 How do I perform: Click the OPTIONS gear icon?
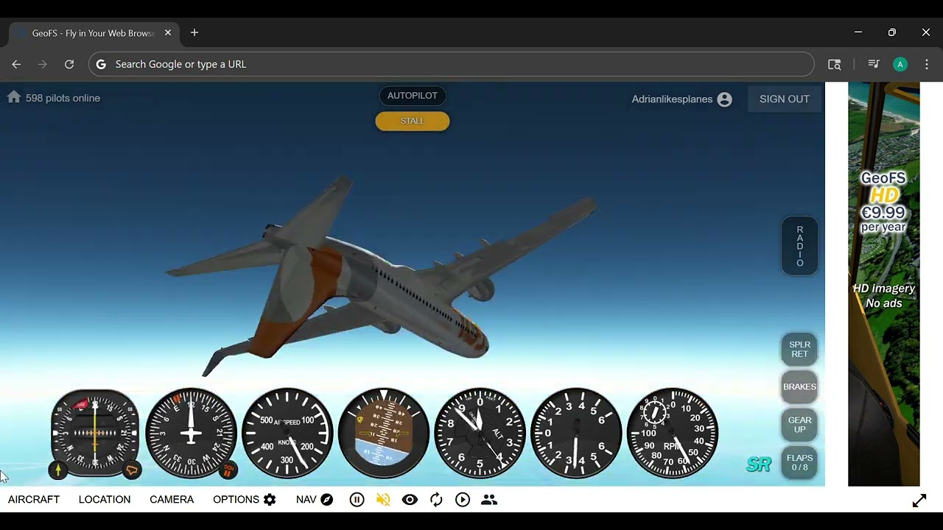coord(270,500)
